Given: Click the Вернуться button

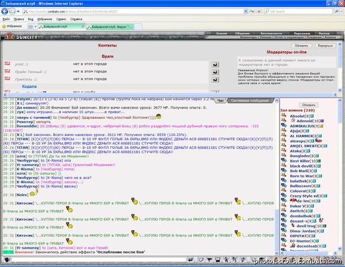Looking at the screenshot, I should [325, 45].
